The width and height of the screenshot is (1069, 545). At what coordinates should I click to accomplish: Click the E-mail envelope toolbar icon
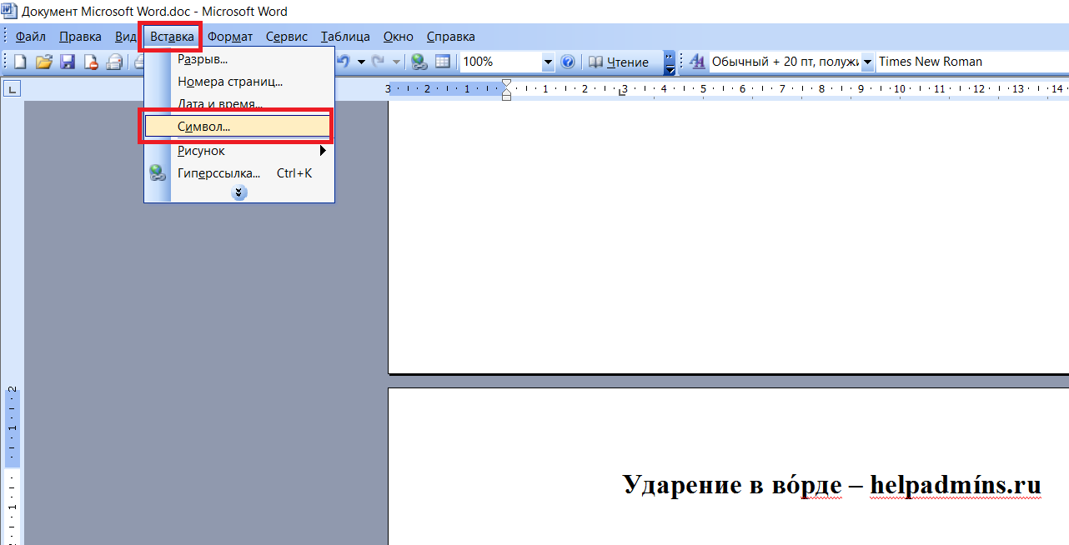coord(114,62)
